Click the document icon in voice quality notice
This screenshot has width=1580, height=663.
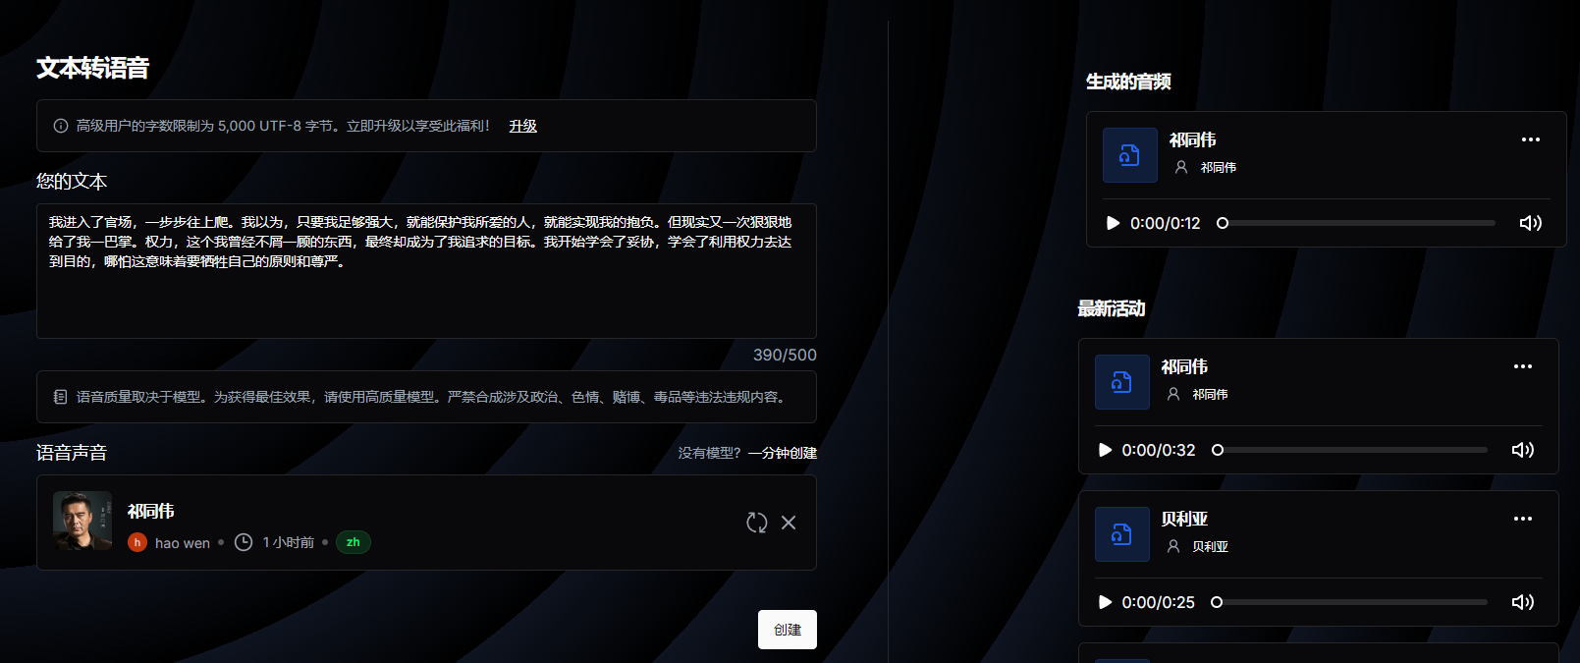coord(61,397)
